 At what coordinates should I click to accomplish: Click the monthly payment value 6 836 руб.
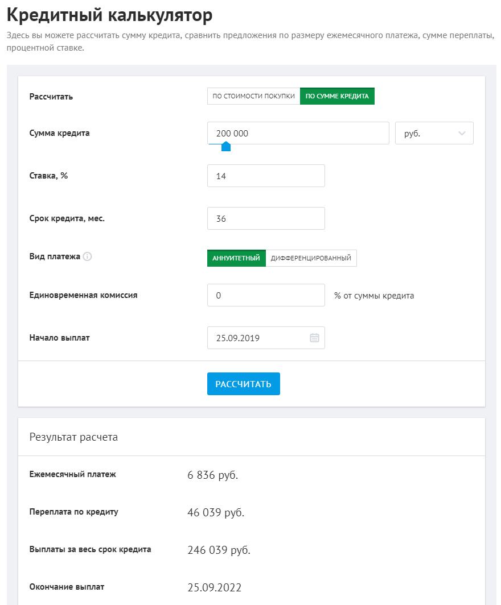pos(212,475)
